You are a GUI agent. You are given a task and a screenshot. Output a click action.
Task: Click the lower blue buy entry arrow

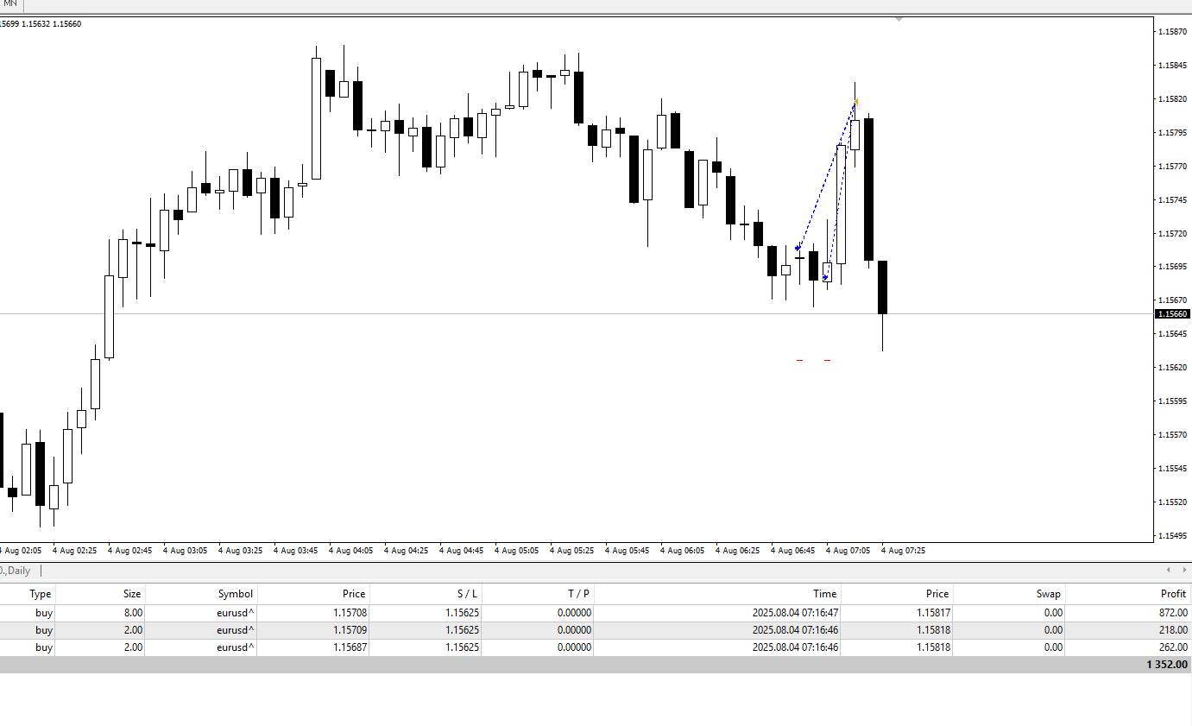point(825,278)
